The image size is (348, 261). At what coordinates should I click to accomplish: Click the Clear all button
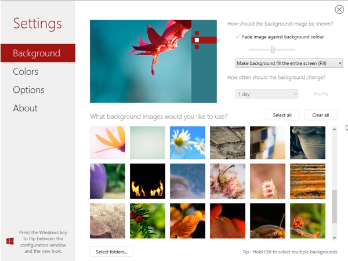click(321, 115)
